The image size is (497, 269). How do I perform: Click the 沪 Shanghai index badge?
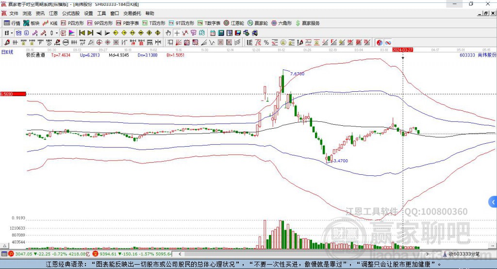[11, 254]
